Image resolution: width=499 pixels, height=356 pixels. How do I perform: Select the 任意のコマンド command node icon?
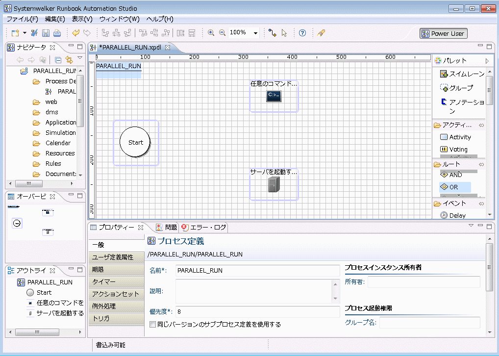click(274, 96)
